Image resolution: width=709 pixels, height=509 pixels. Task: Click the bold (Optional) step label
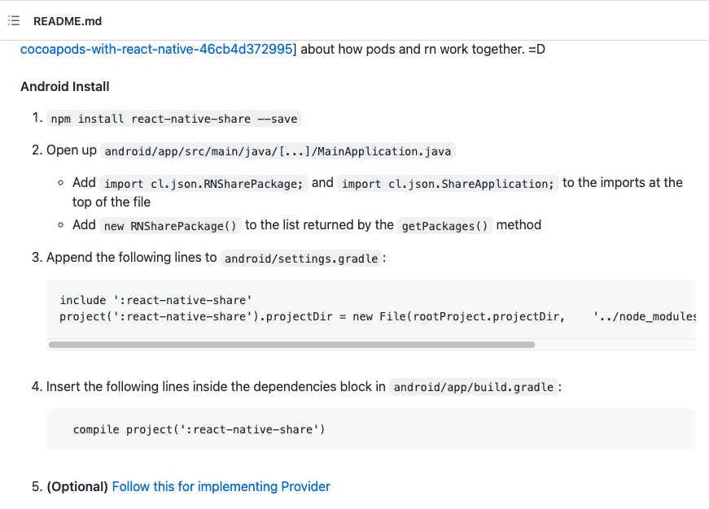77,486
